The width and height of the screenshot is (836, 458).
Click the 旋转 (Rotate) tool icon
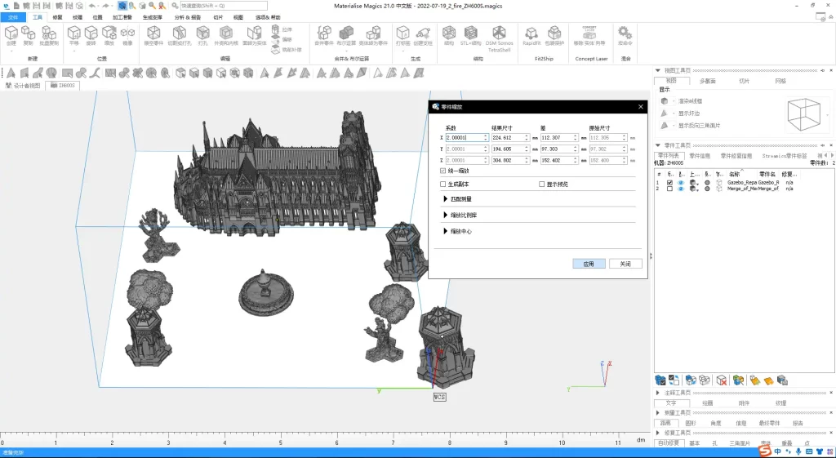click(x=91, y=33)
